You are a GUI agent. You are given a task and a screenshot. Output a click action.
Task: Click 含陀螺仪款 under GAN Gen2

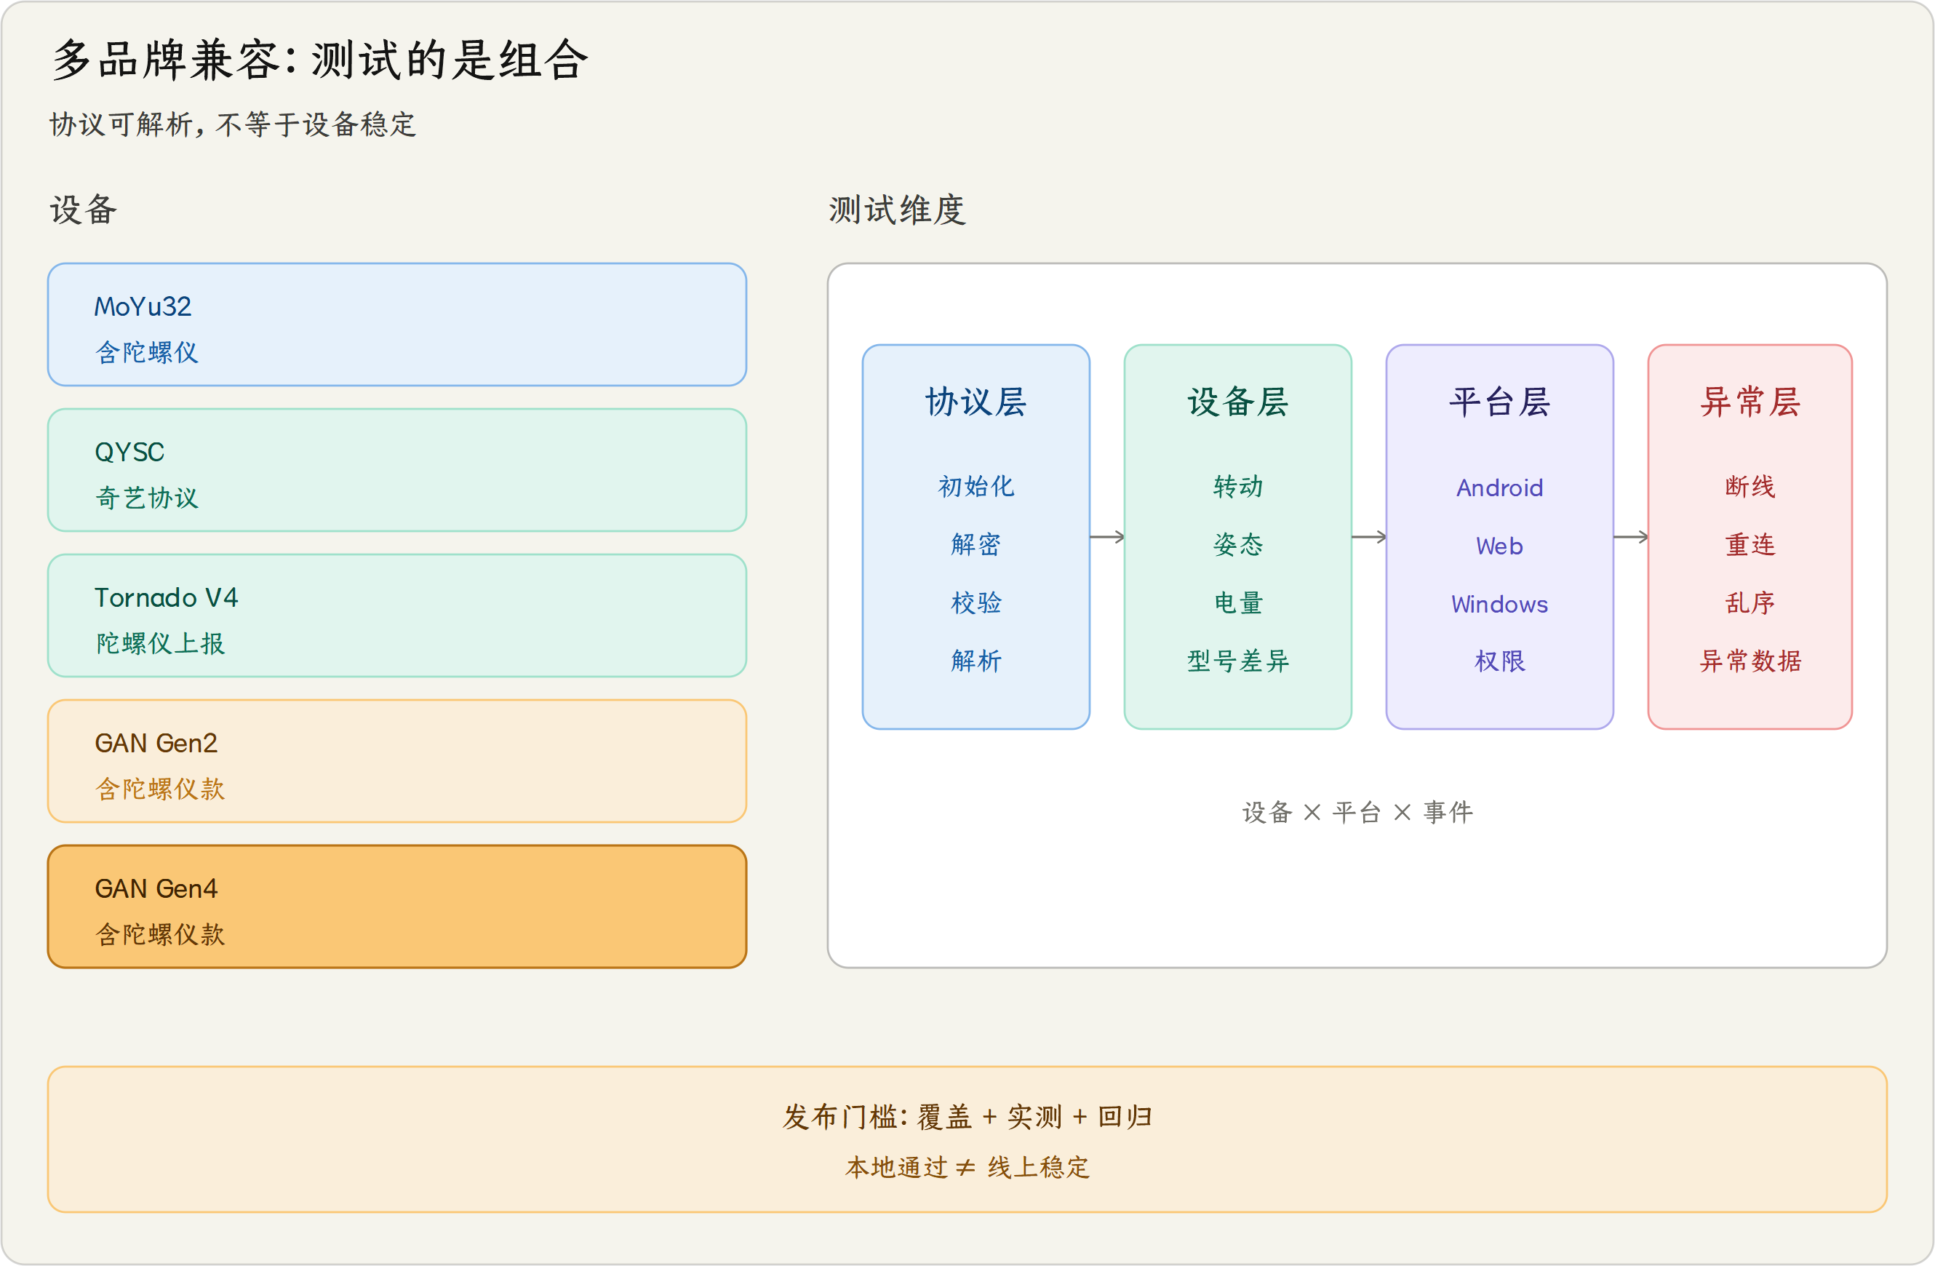point(159,789)
